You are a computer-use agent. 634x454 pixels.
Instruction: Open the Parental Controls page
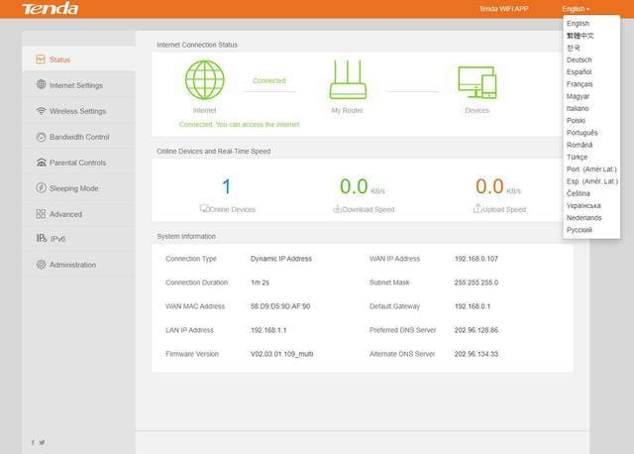coord(77,163)
